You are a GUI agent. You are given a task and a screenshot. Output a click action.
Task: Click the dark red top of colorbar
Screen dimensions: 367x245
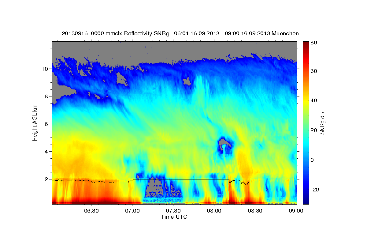306,44
